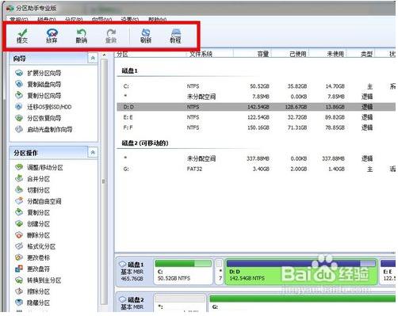Viewport: 398px width, 316px height.
Task: Choose the 格式化分区 operation
Action: (x=41, y=246)
